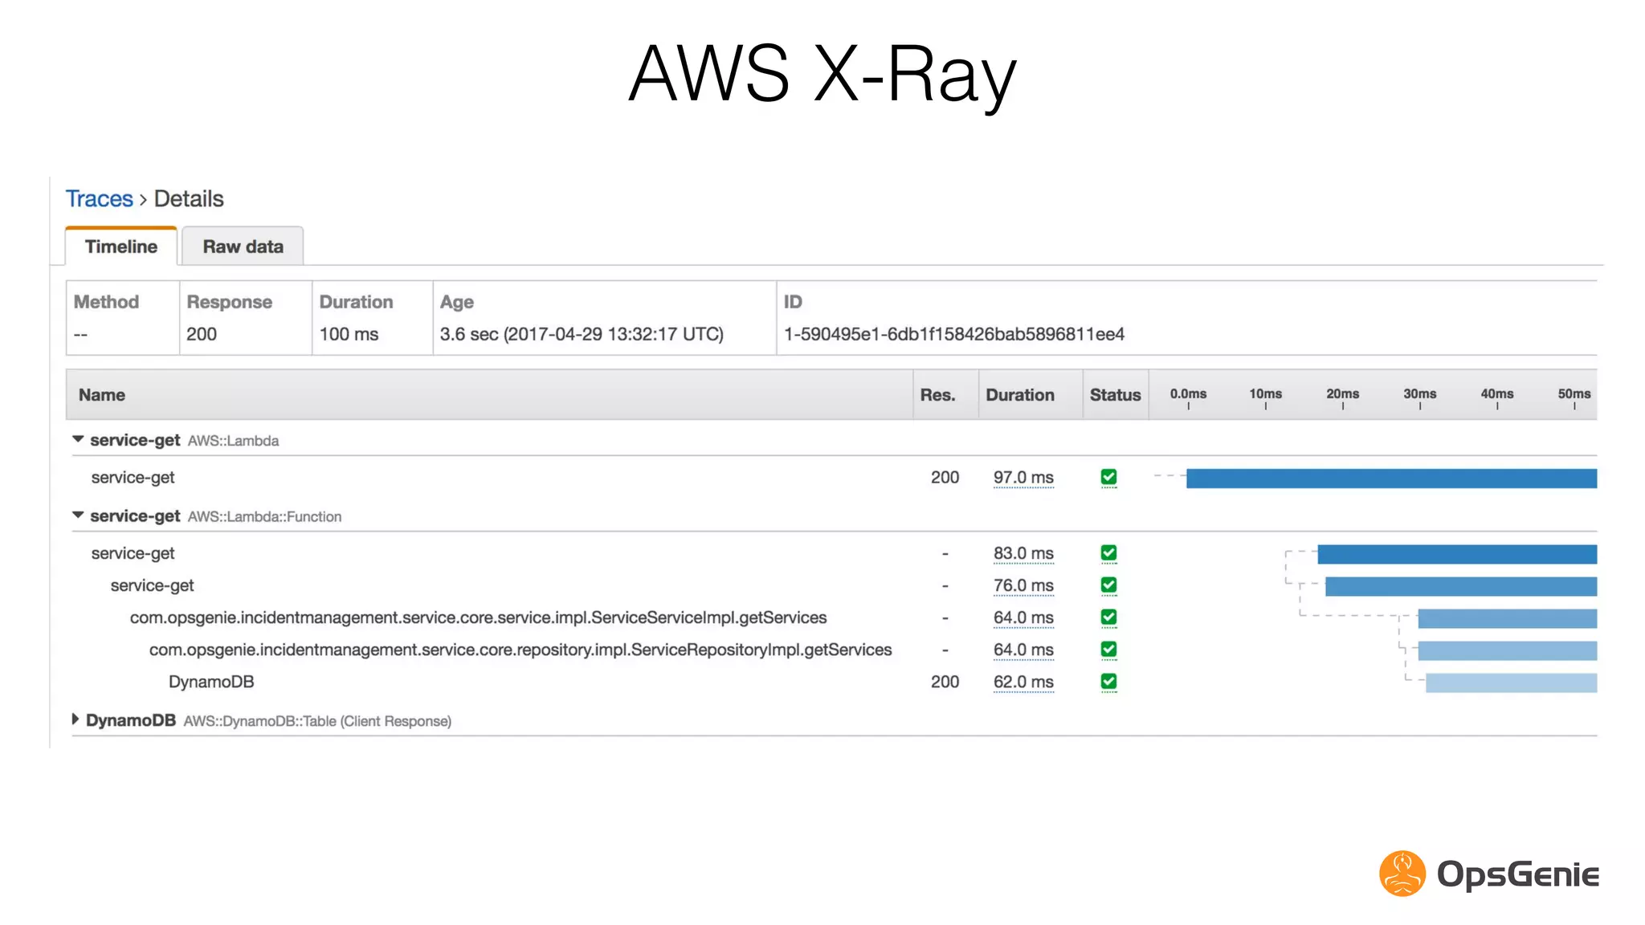Select the nested service-get row with 76.0 ms
Screen dimensions: 1645x925
point(834,585)
